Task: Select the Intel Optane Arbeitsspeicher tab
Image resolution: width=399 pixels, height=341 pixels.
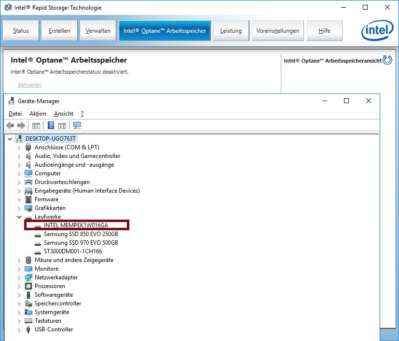Action: tap(165, 30)
